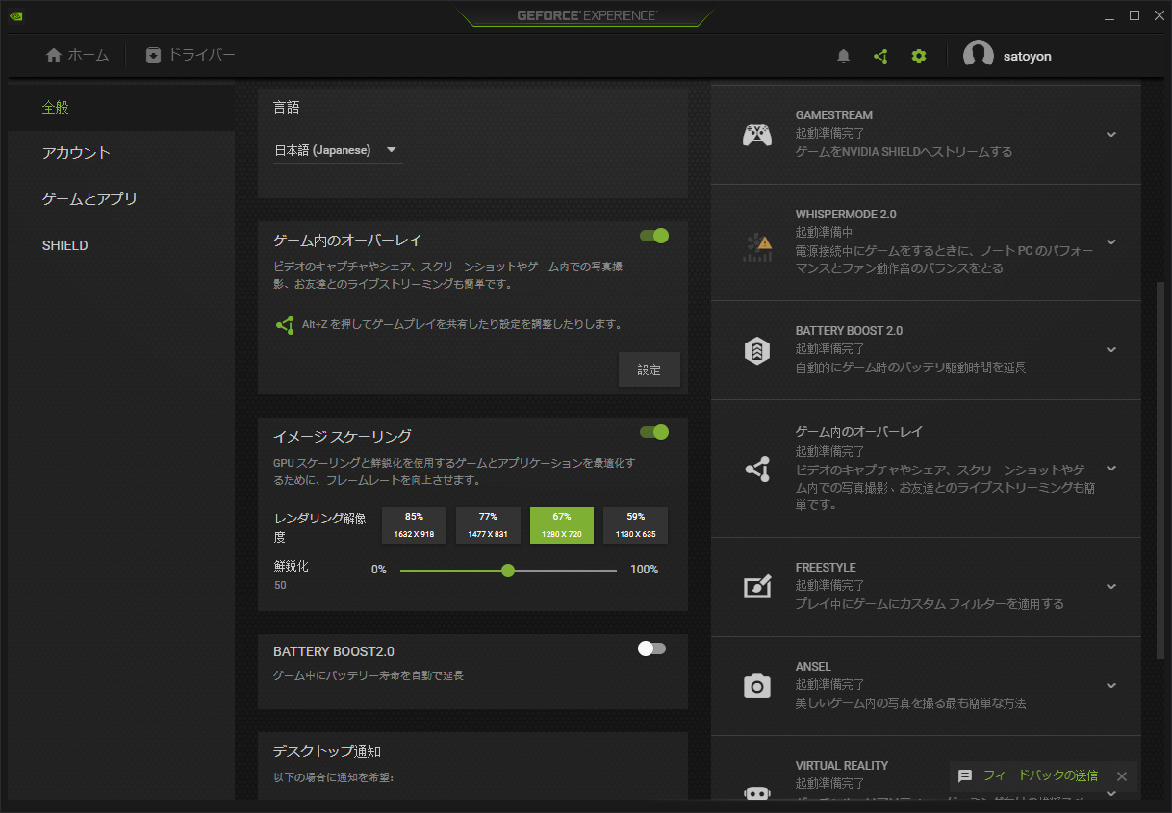The image size is (1172, 813).
Task: Click the satoyon user avatar
Action: coord(979,56)
